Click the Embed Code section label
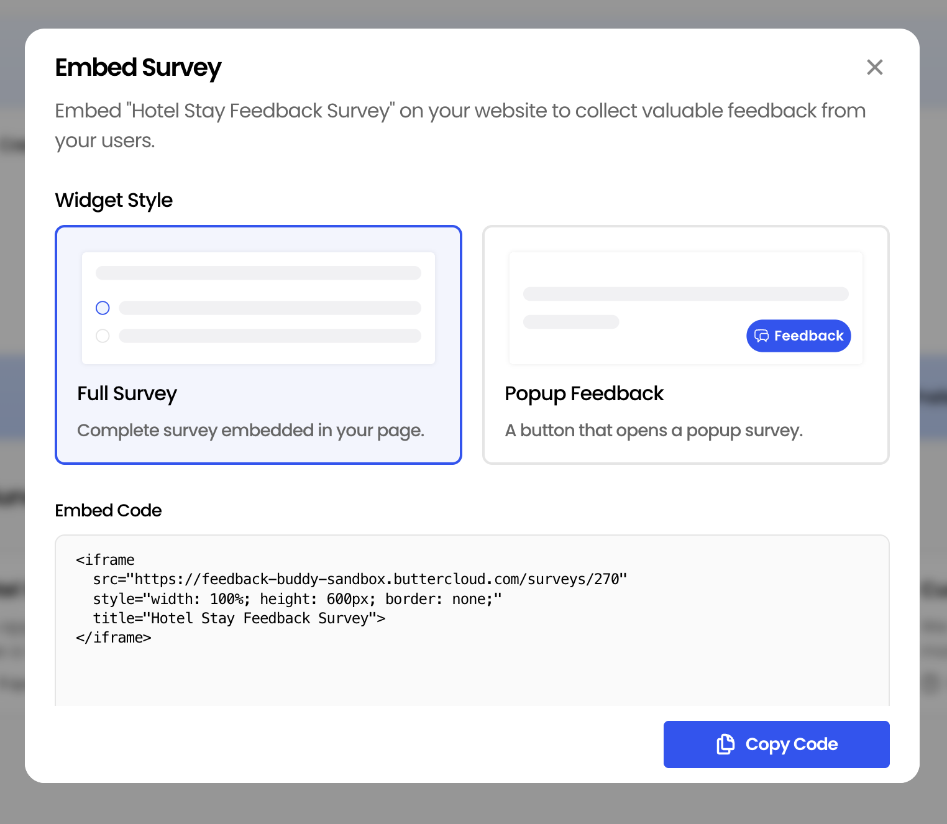The height and width of the screenshot is (824, 947). click(x=108, y=510)
